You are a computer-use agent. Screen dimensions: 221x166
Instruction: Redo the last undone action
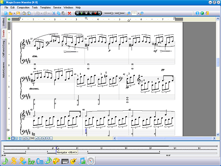pos(45,13)
